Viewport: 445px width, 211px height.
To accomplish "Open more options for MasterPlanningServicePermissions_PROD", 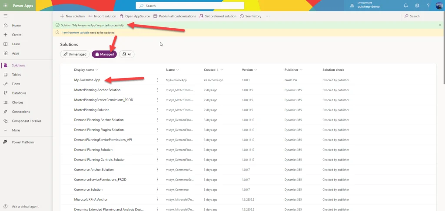I will [157, 100].
